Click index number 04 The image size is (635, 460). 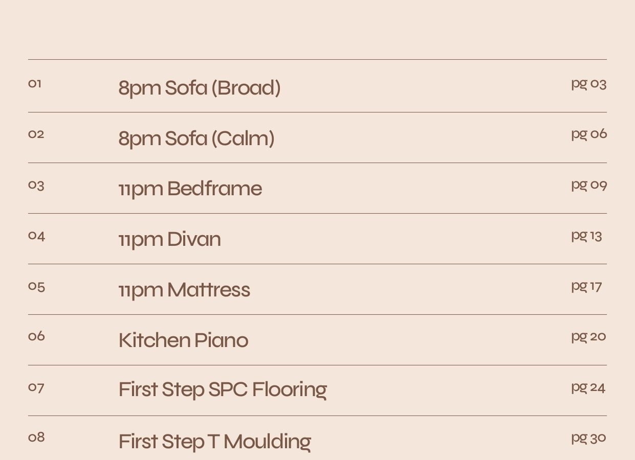pos(36,236)
